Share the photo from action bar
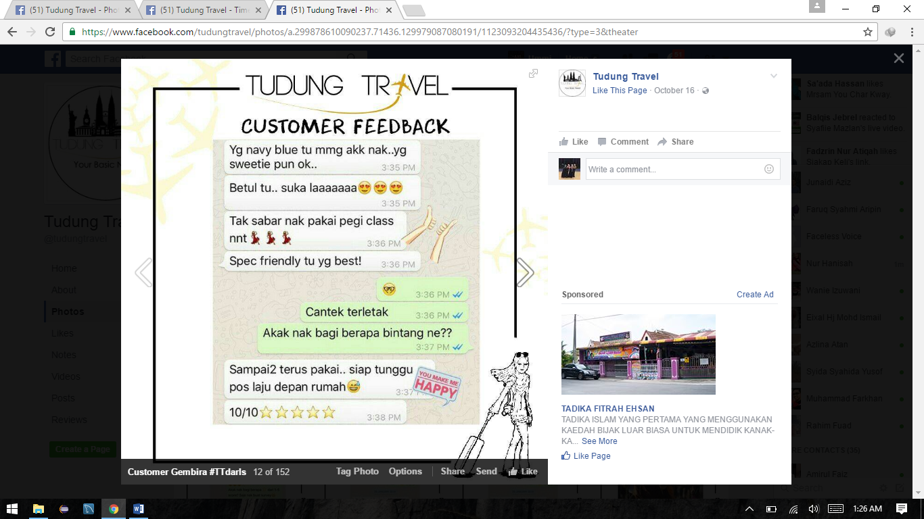The height and width of the screenshot is (519, 924). 676,142
